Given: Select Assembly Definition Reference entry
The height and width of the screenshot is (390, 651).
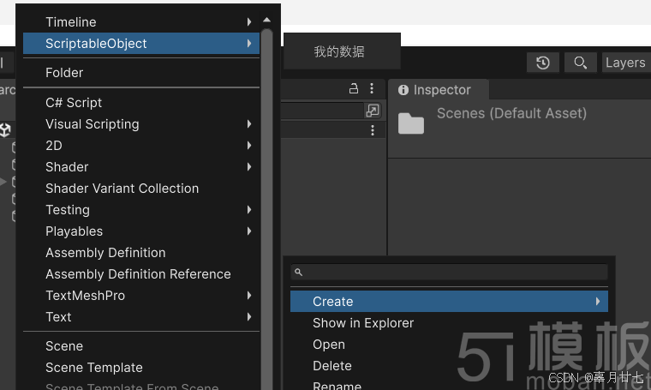Looking at the screenshot, I should [x=141, y=274].
